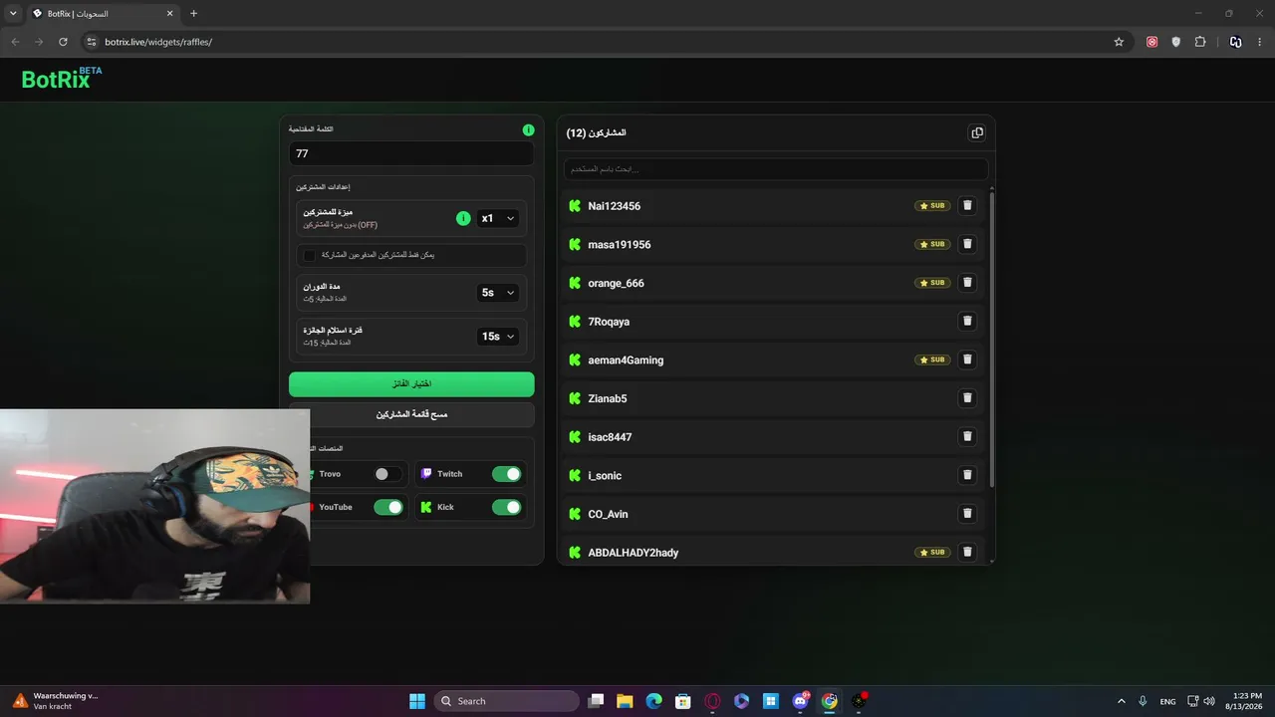The height and width of the screenshot is (717, 1275).
Task: Delete isac8447 with trash icon
Action: click(966, 436)
